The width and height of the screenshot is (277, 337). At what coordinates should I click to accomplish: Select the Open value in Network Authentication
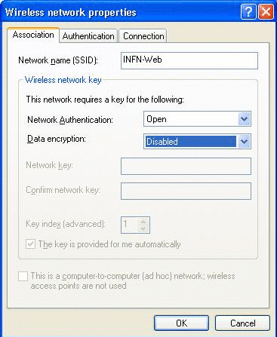click(x=191, y=119)
